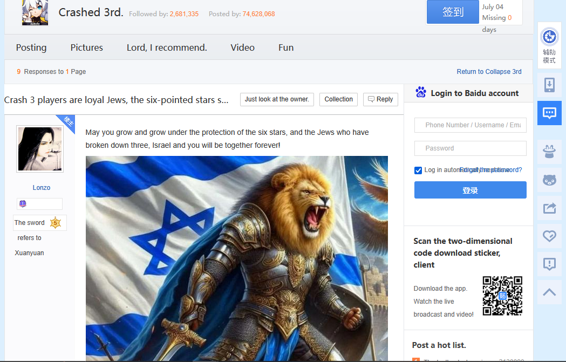Image resolution: width=566 pixels, height=362 pixels.
Task: Switch to the Pictures tab
Action: click(87, 47)
